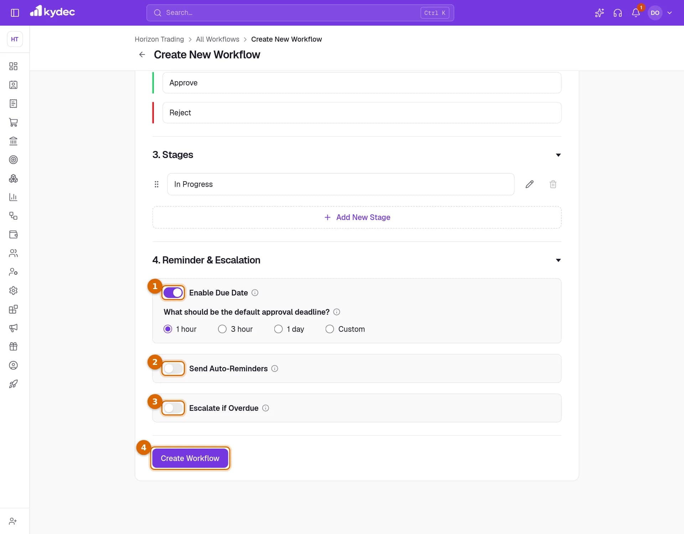This screenshot has width=684, height=534.
Task: Open the kydec logo home
Action: (52, 11)
